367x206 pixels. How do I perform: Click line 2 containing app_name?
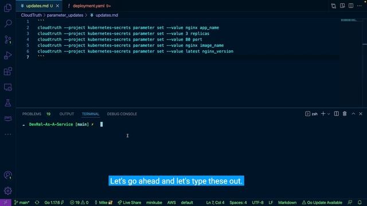pyautogui.click(x=128, y=27)
